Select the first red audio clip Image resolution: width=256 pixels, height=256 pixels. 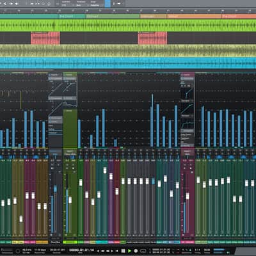45,38
